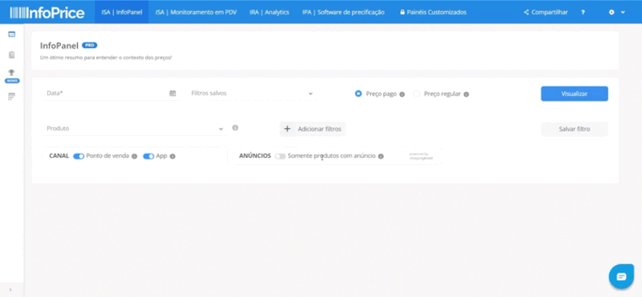The height and width of the screenshot is (297, 642).
Task: Select the Preço regular radio option
Action: 416,94
